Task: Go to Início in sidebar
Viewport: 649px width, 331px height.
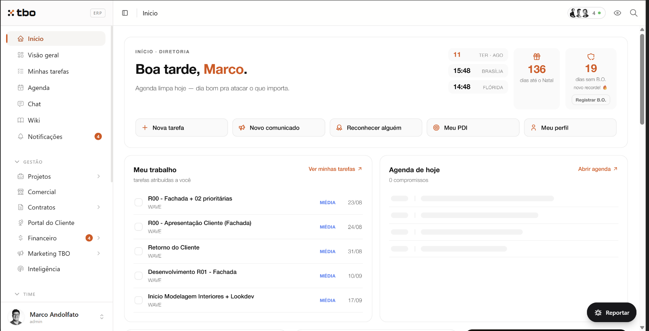Action: pyautogui.click(x=56, y=38)
